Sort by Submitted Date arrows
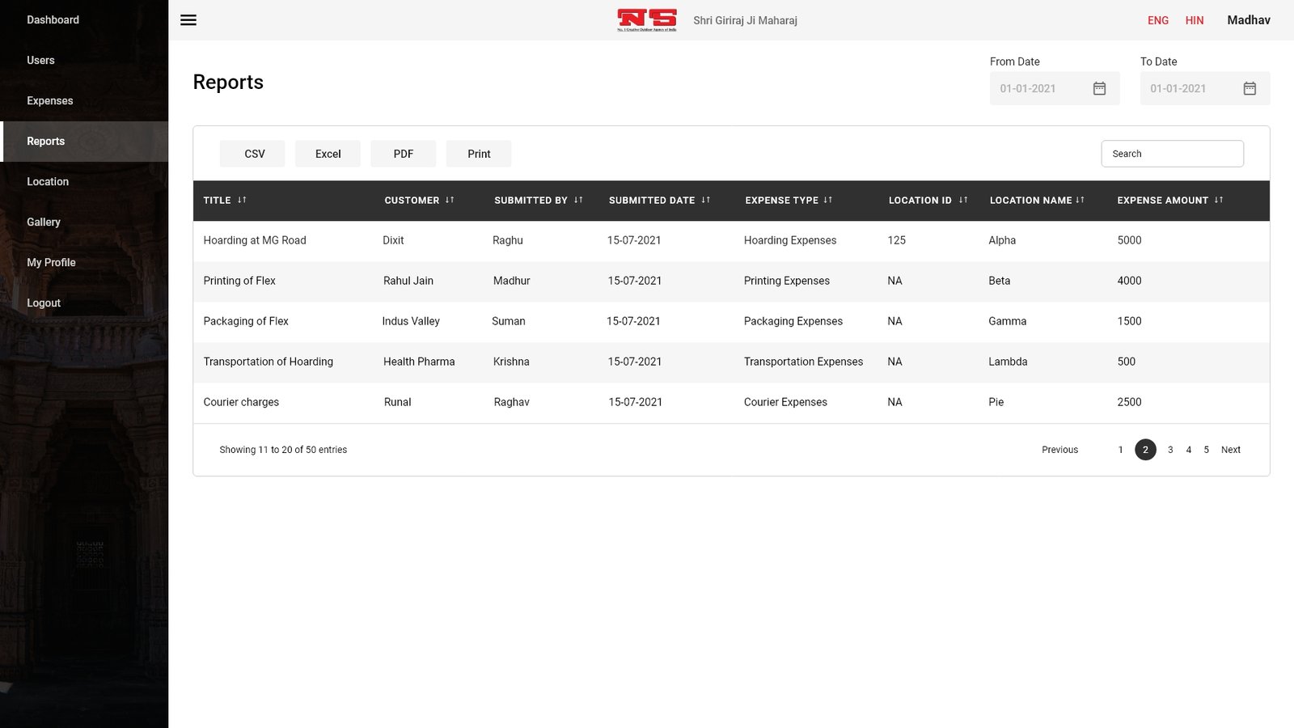 click(705, 200)
